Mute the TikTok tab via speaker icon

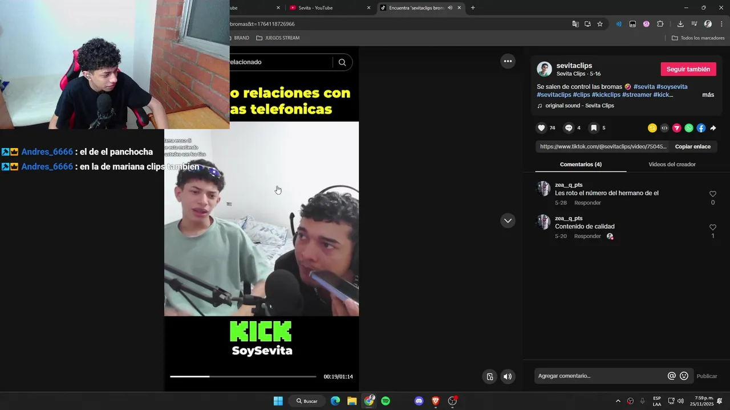[x=450, y=8]
